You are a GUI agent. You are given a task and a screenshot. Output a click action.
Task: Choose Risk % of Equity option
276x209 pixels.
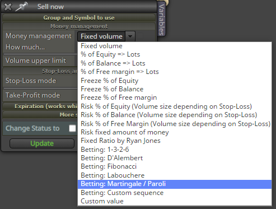pos(175,106)
